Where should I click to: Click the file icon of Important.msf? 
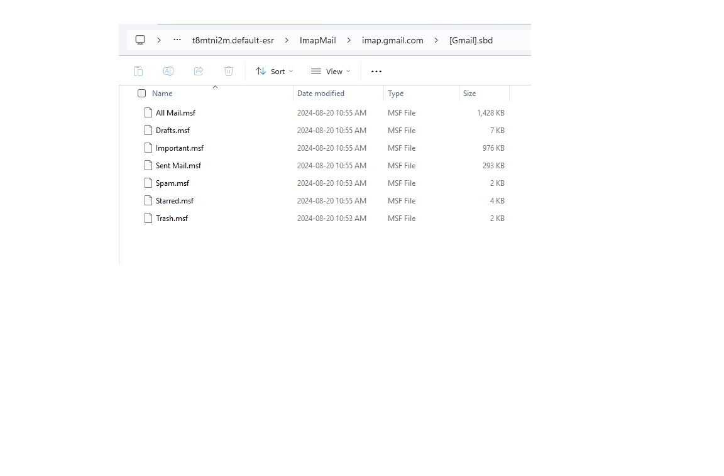(148, 148)
